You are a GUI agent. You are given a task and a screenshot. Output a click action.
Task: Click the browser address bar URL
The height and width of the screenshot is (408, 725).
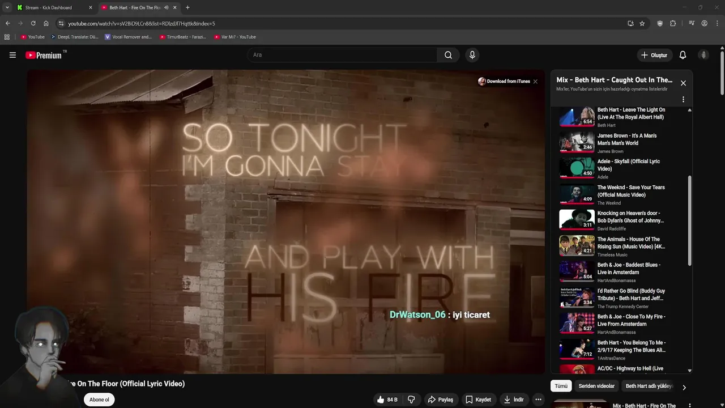tap(142, 23)
